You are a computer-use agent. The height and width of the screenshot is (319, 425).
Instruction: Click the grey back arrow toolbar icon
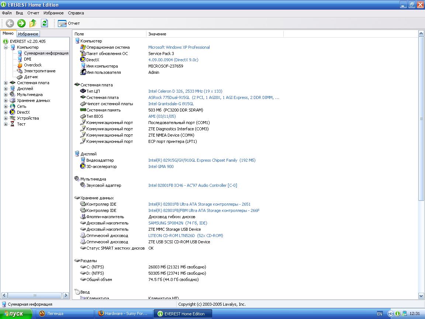(10, 23)
